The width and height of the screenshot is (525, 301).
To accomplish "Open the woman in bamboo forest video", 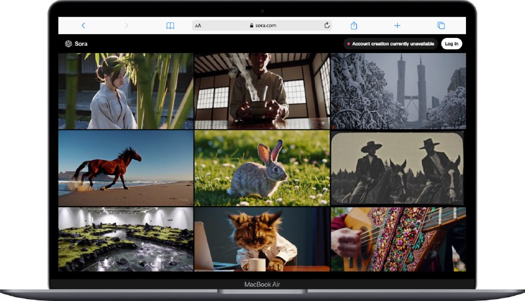I will click(125, 91).
